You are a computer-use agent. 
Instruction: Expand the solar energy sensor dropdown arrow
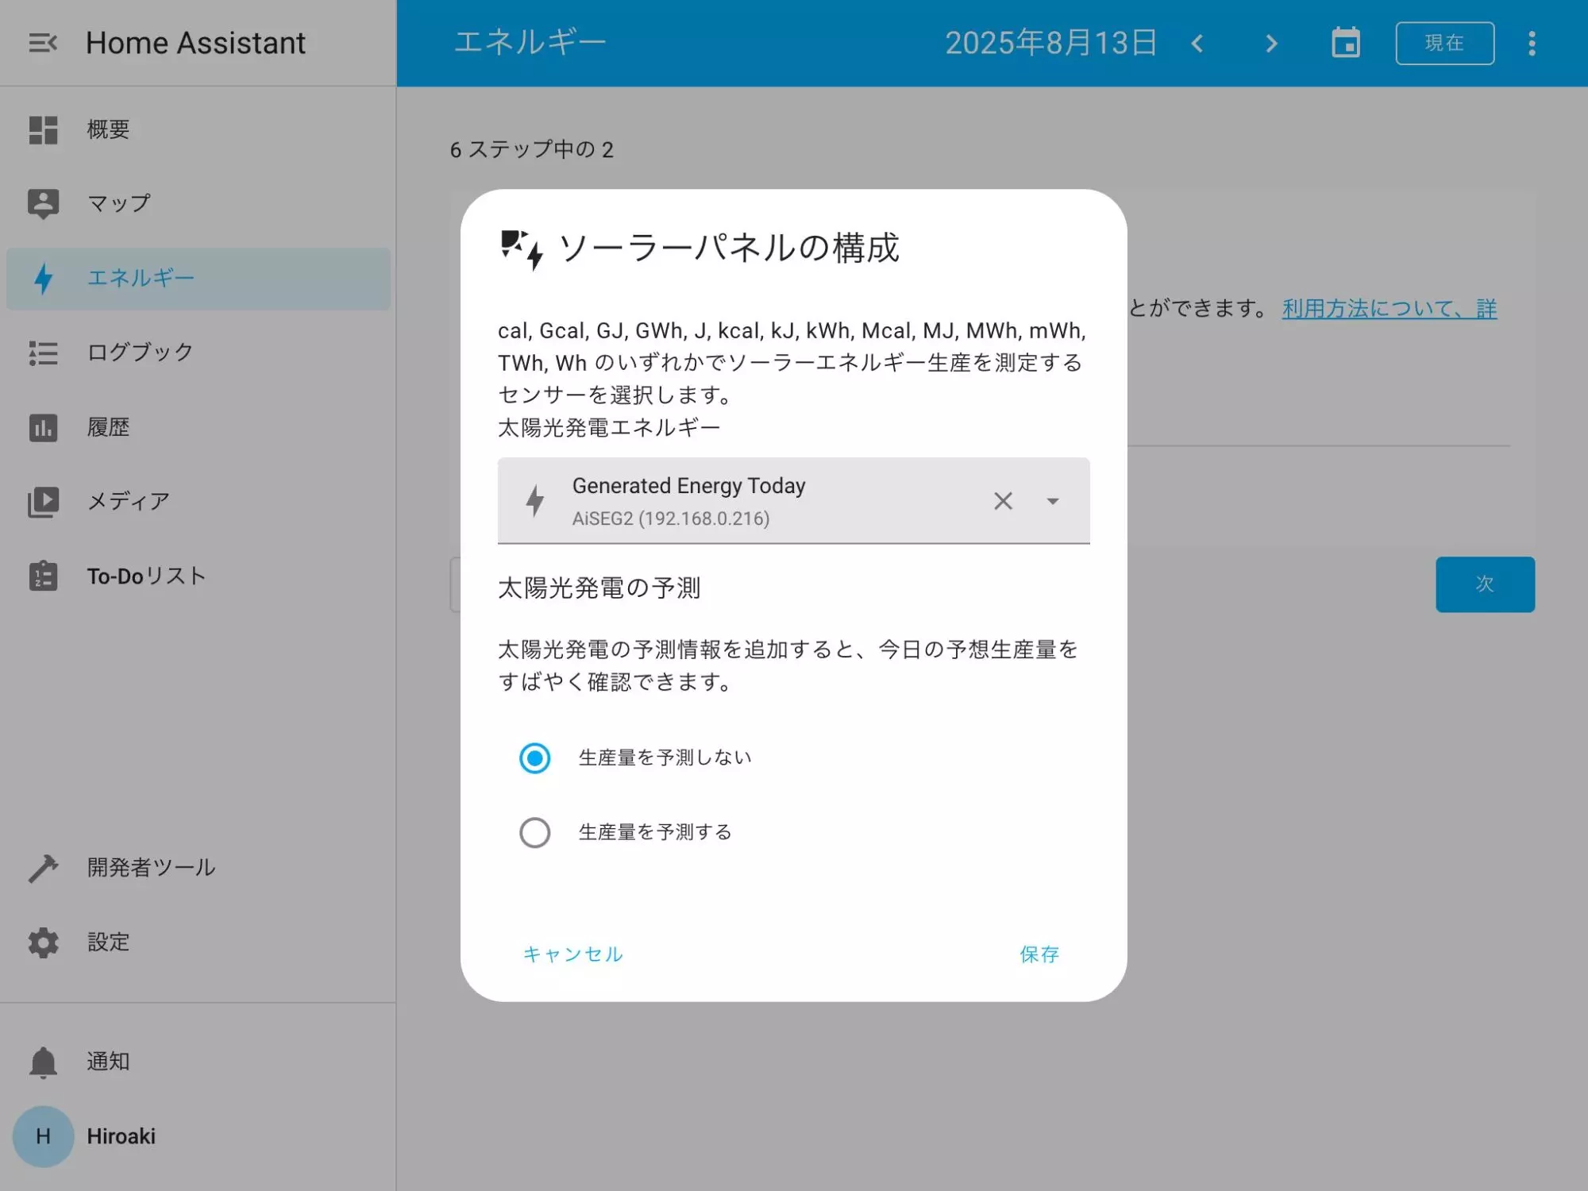pyautogui.click(x=1053, y=501)
